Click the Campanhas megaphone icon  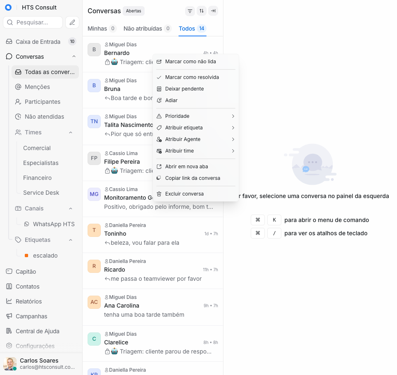click(9, 316)
